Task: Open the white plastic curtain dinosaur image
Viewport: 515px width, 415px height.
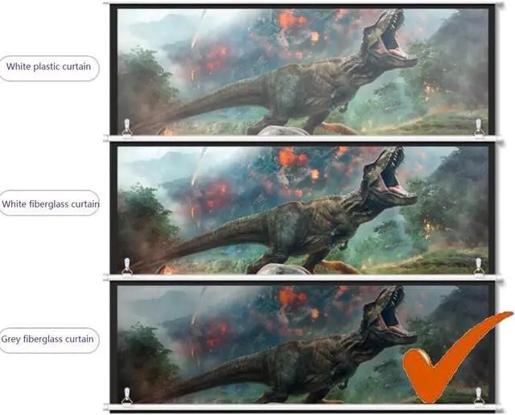Action: pyautogui.click(x=303, y=72)
